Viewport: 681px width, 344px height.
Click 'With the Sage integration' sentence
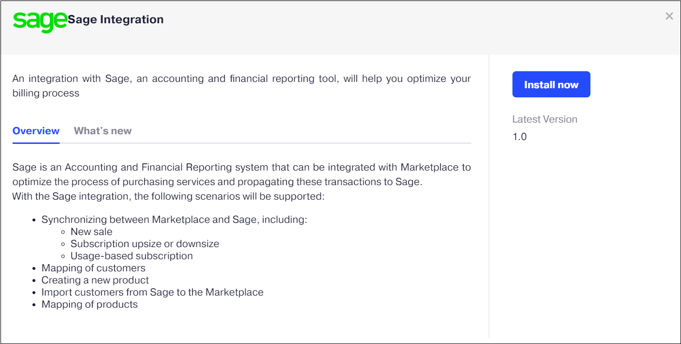pos(168,196)
